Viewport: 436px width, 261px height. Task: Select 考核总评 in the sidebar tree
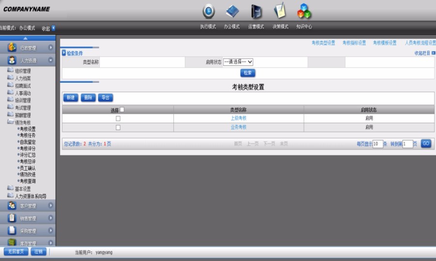pos(28,161)
